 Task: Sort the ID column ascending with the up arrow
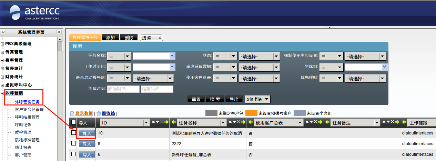[153, 122]
